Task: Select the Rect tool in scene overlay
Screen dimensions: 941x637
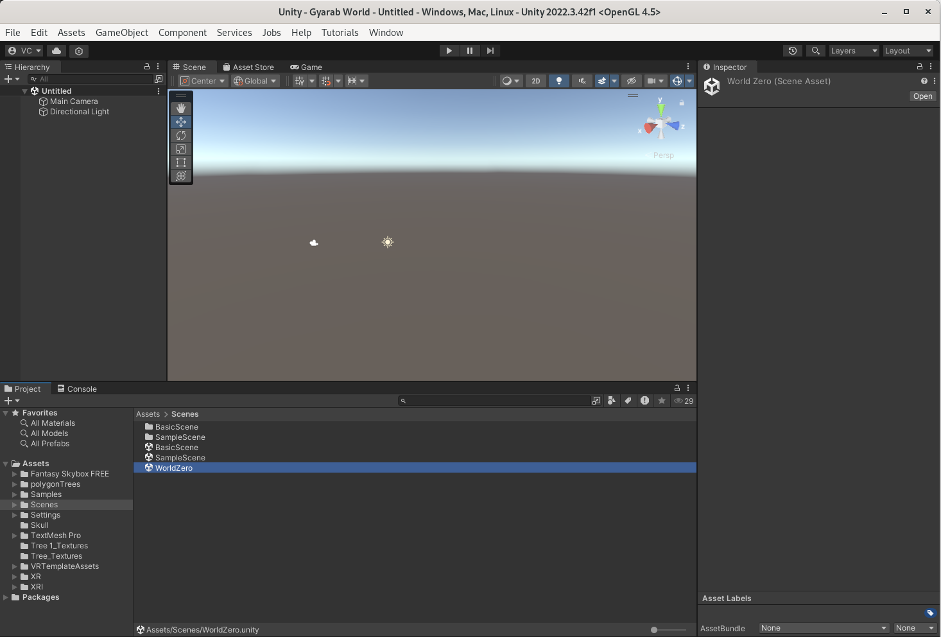Action: pyautogui.click(x=181, y=162)
